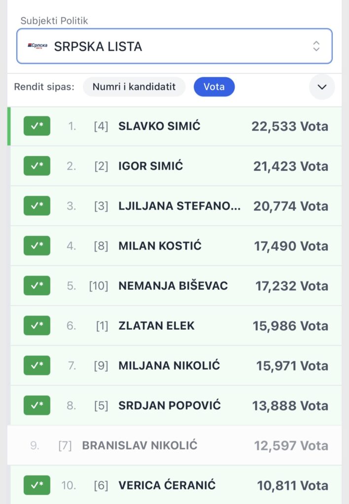Expand the round chevron-down button
Viewport: 349px width, 504px height.
click(x=322, y=87)
